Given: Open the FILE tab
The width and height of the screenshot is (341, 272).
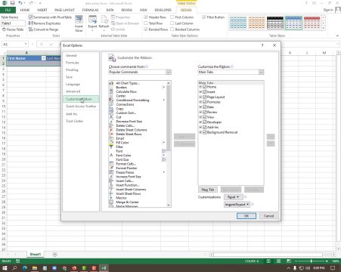Looking at the screenshot, I should pyautogui.click(x=8, y=10).
